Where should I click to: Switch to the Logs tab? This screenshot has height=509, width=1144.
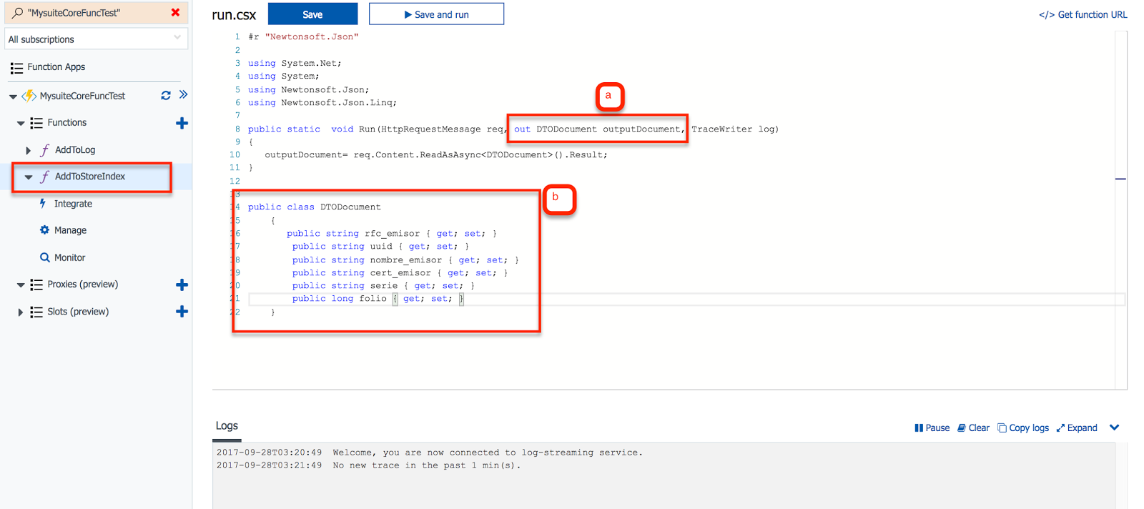(x=227, y=426)
